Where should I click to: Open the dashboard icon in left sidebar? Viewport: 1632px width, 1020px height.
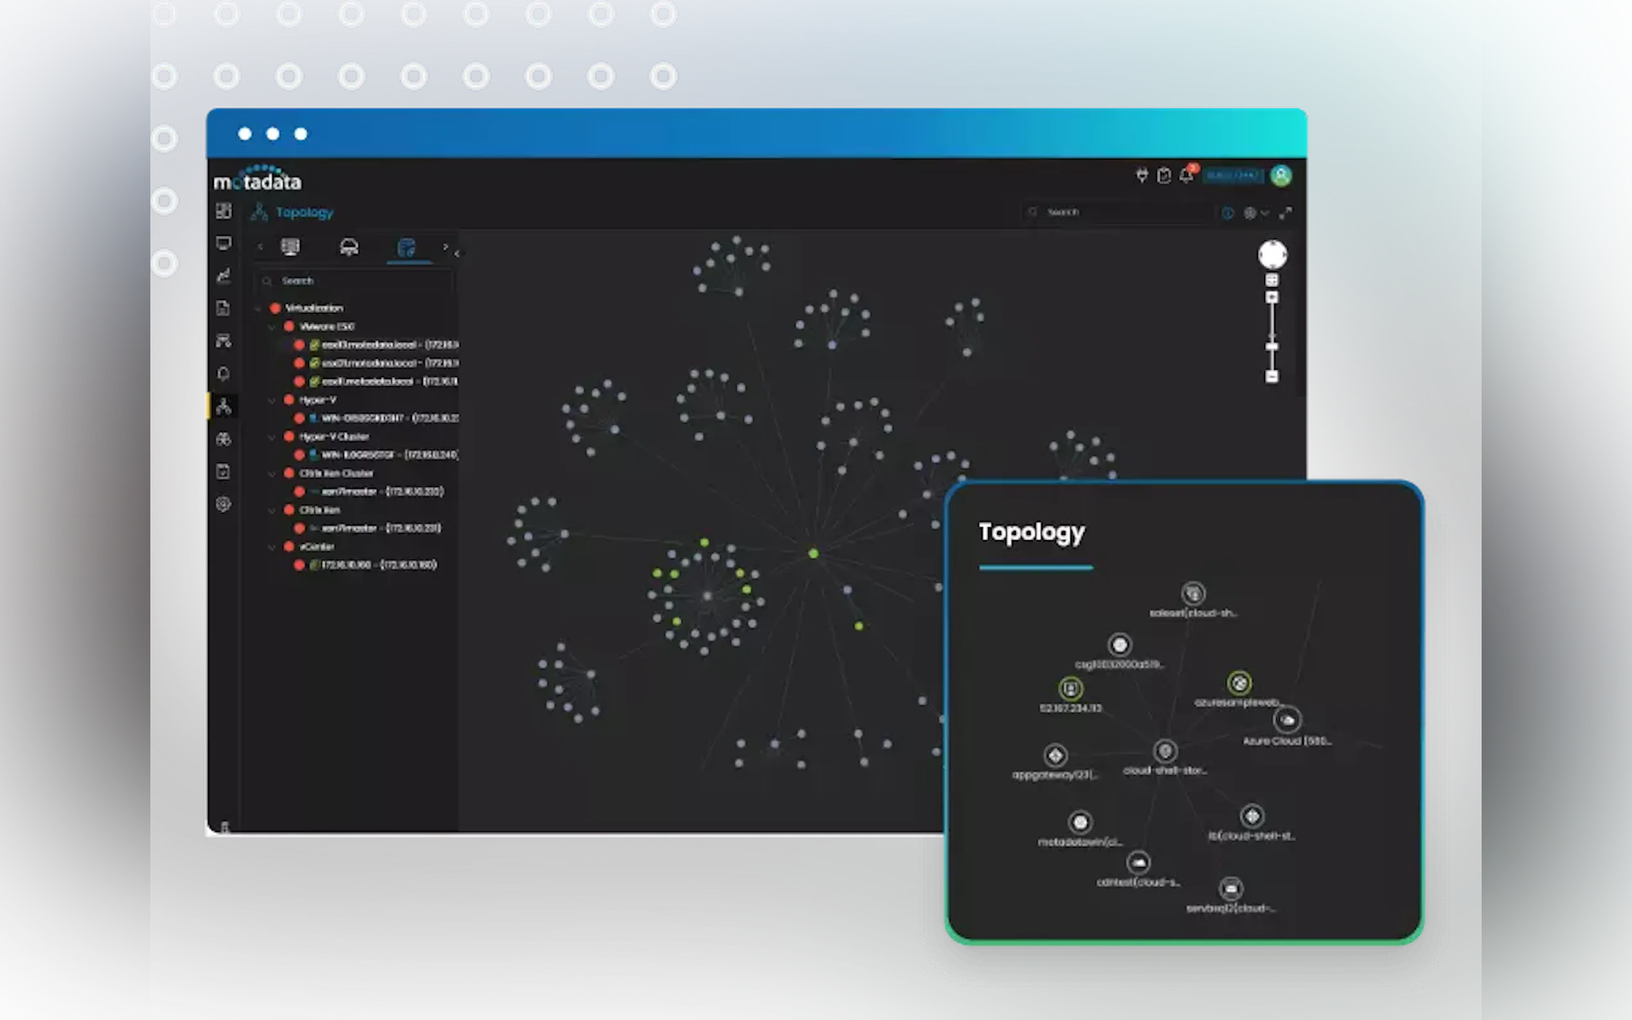pos(224,211)
